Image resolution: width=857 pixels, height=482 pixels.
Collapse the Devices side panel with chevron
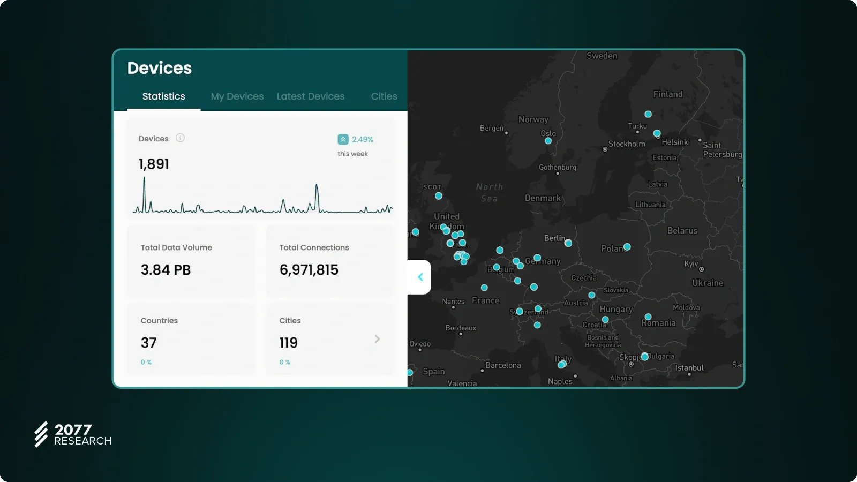click(420, 277)
